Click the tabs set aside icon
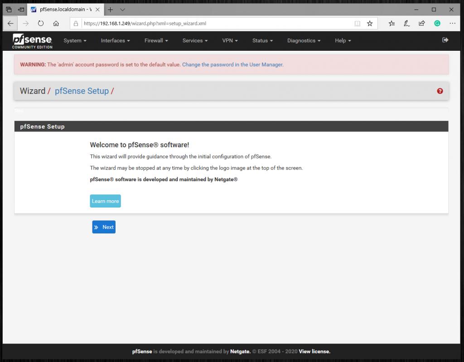 (9, 10)
